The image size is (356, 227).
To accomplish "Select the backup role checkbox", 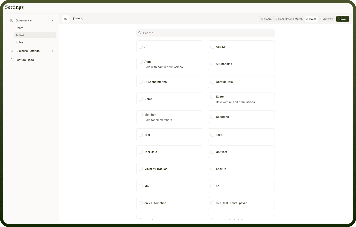I will tap(212, 169).
